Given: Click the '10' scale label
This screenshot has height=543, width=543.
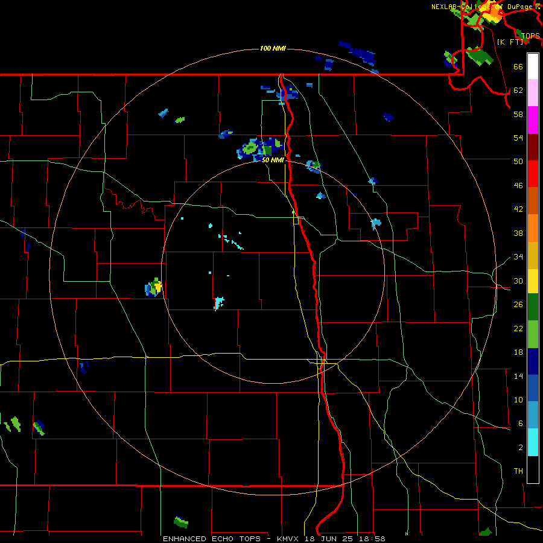Looking at the screenshot, I should coord(518,400).
